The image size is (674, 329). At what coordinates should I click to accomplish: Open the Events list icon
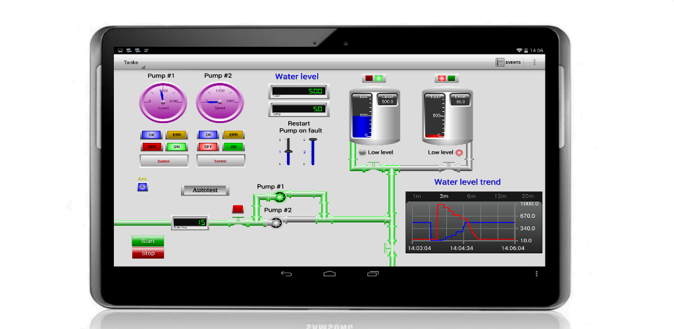click(x=500, y=63)
